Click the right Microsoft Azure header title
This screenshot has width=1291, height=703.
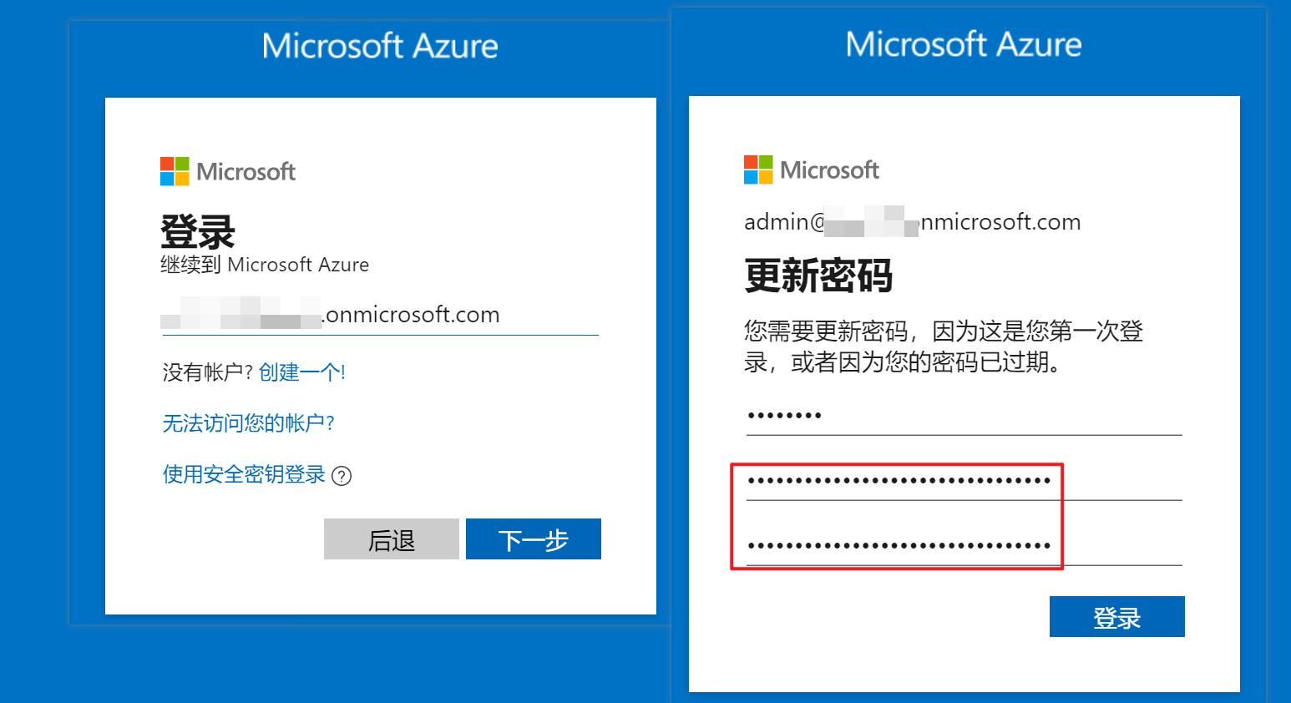[x=964, y=44]
